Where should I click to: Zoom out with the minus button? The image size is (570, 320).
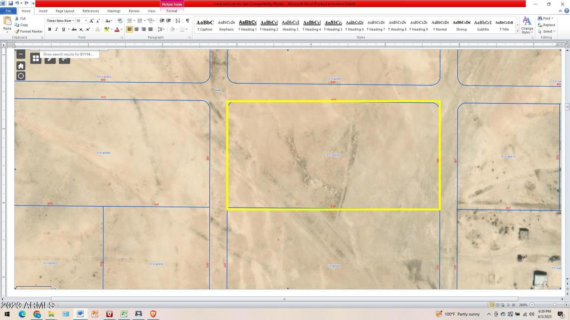531,305
